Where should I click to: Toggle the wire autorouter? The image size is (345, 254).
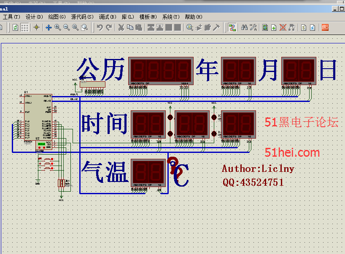(232, 28)
